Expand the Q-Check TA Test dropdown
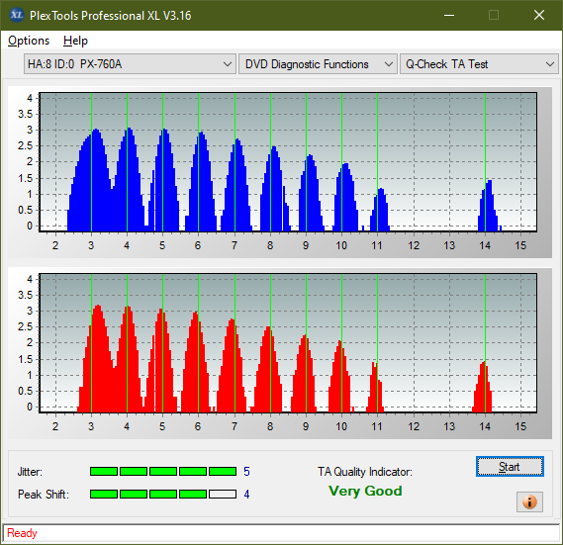The width and height of the screenshot is (563, 545). click(x=479, y=64)
